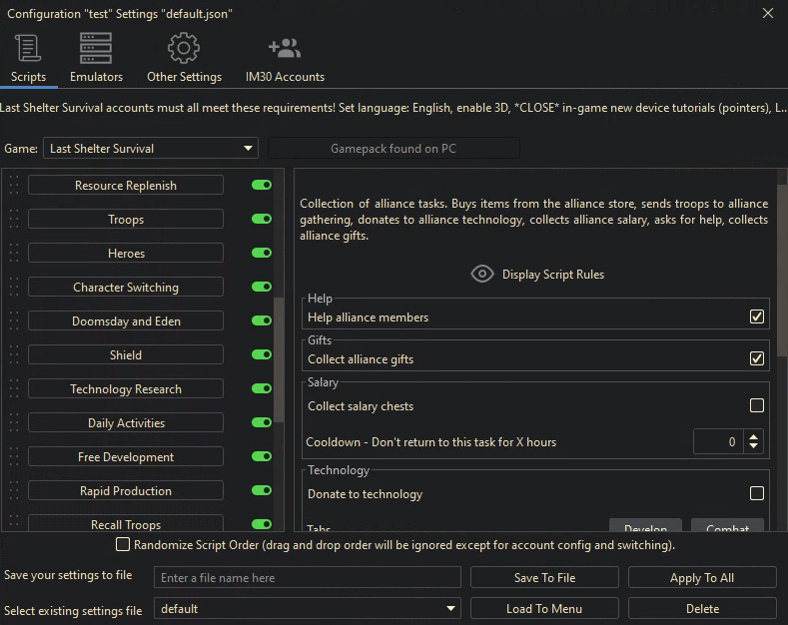Open the IM30 Accounts people icon
788x625 pixels.
[285, 48]
